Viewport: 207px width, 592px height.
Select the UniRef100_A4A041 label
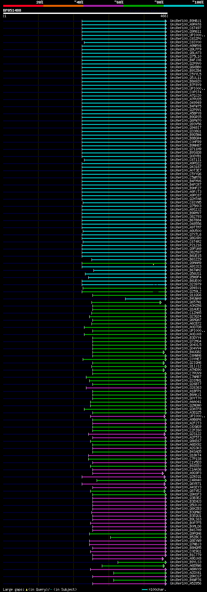[186, 402]
